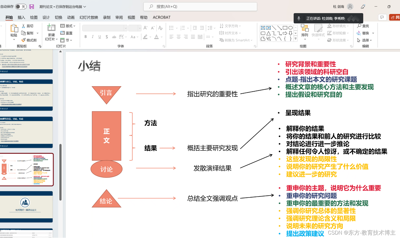400x238 pixels.
Task: Open the 开始 ribbon tab
Action: 9,17
